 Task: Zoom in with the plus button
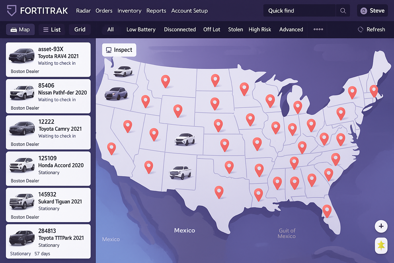pyautogui.click(x=381, y=226)
